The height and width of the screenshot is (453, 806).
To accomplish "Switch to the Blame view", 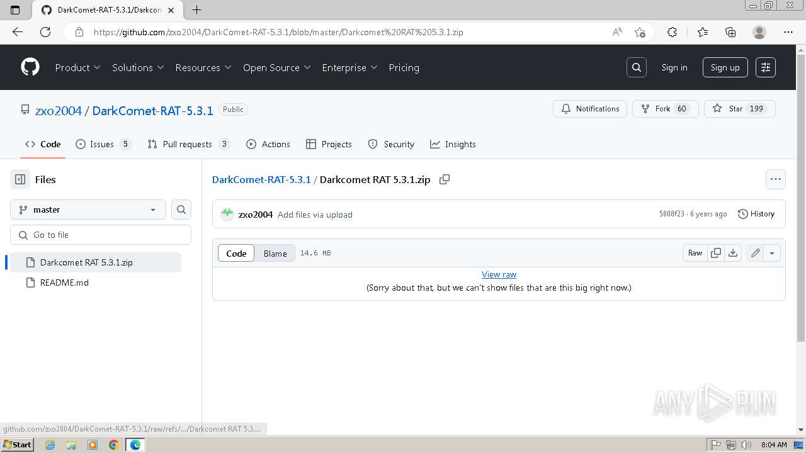I will click(x=275, y=253).
